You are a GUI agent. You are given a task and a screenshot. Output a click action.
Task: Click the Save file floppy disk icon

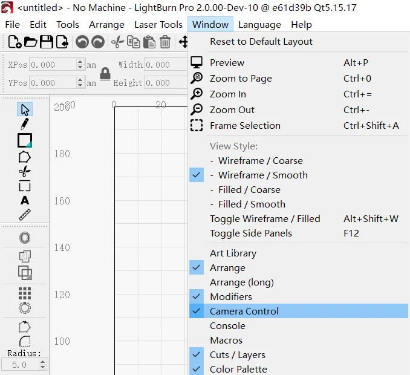[47, 42]
